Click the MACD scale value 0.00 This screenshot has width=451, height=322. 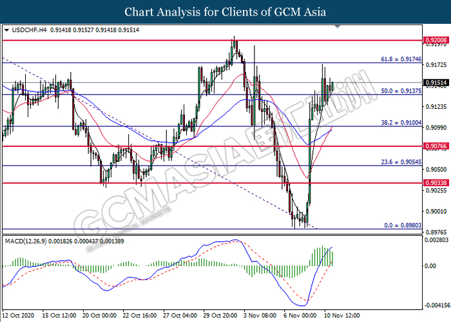[x=430, y=266]
